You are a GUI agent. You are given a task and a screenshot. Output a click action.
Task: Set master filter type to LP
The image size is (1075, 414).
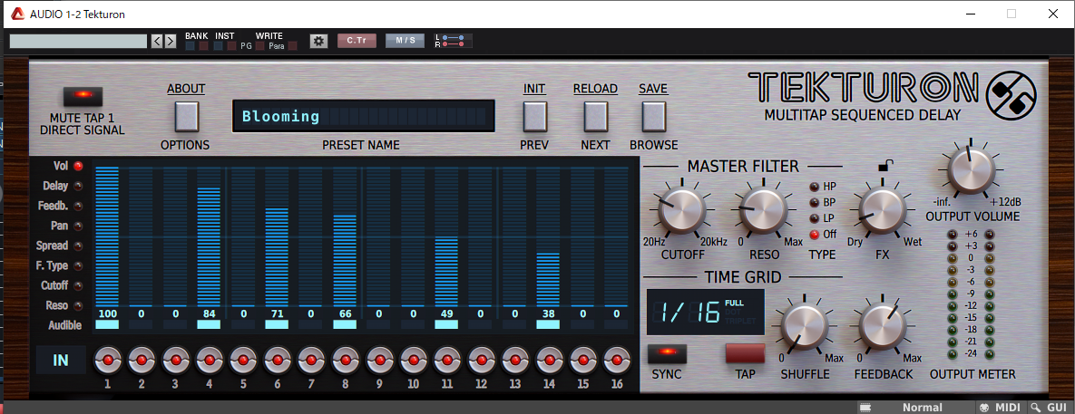815,218
